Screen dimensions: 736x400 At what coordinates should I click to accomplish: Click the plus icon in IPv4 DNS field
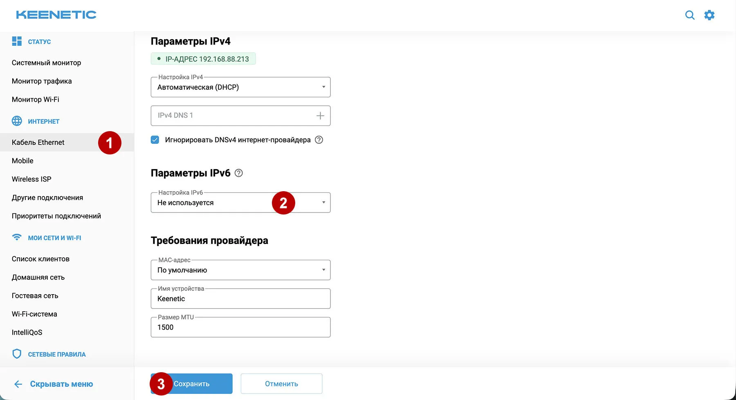pyautogui.click(x=320, y=116)
